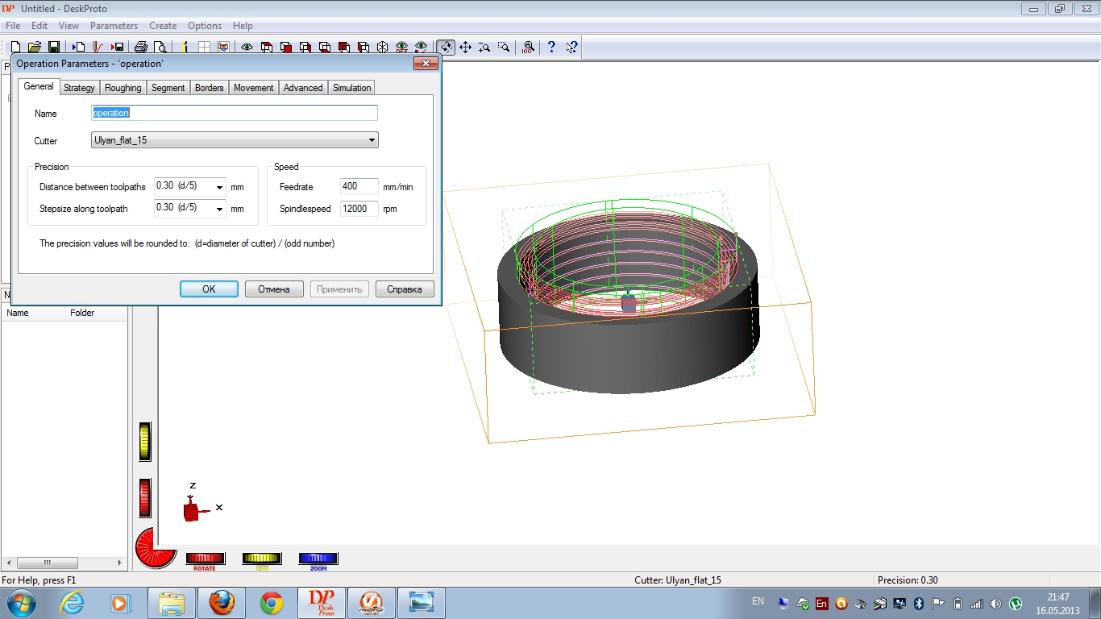Expand the Cutter dropdown list
This screenshot has width=1101, height=619.
pos(372,140)
